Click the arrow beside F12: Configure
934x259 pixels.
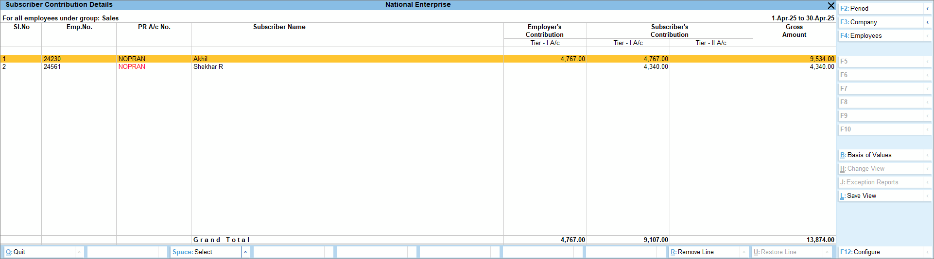point(927,252)
